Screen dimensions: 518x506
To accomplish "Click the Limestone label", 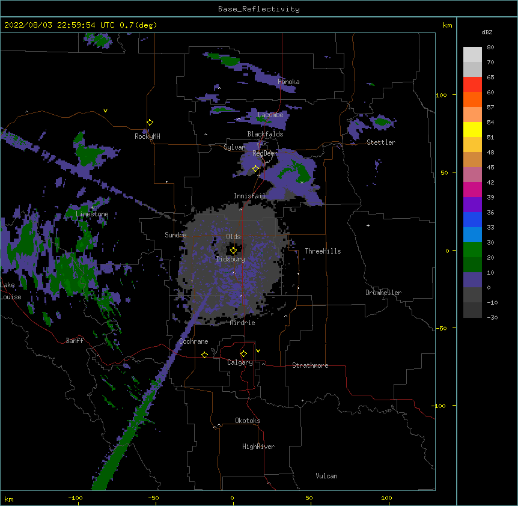I will pos(92,214).
